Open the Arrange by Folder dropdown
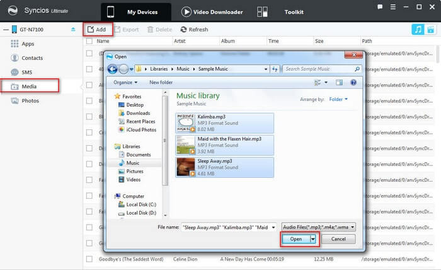Screen dimensions: 441x270 [338, 99]
